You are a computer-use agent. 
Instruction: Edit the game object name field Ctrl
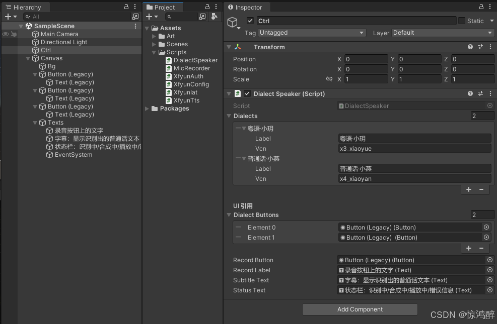357,21
